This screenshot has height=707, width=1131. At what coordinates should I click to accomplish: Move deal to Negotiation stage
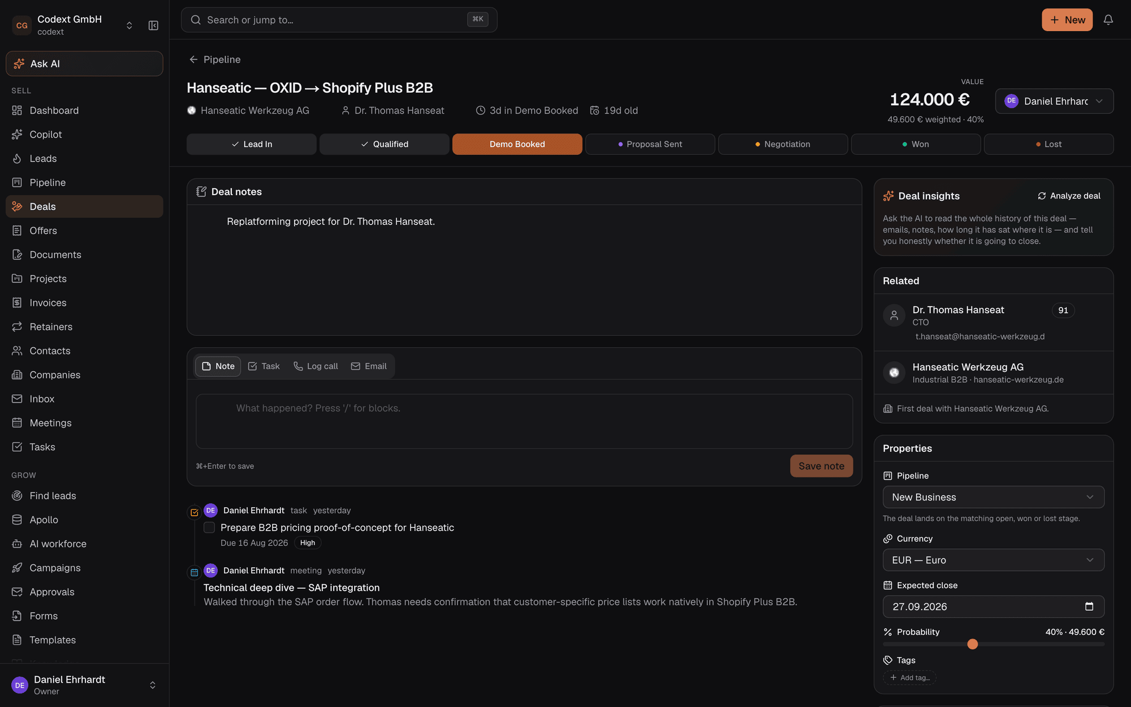pyautogui.click(x=783, y=144)
